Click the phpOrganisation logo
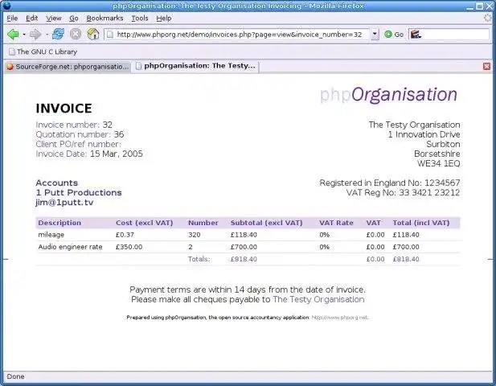The height and width of the screenshot is (386, 496). point(388,95)
